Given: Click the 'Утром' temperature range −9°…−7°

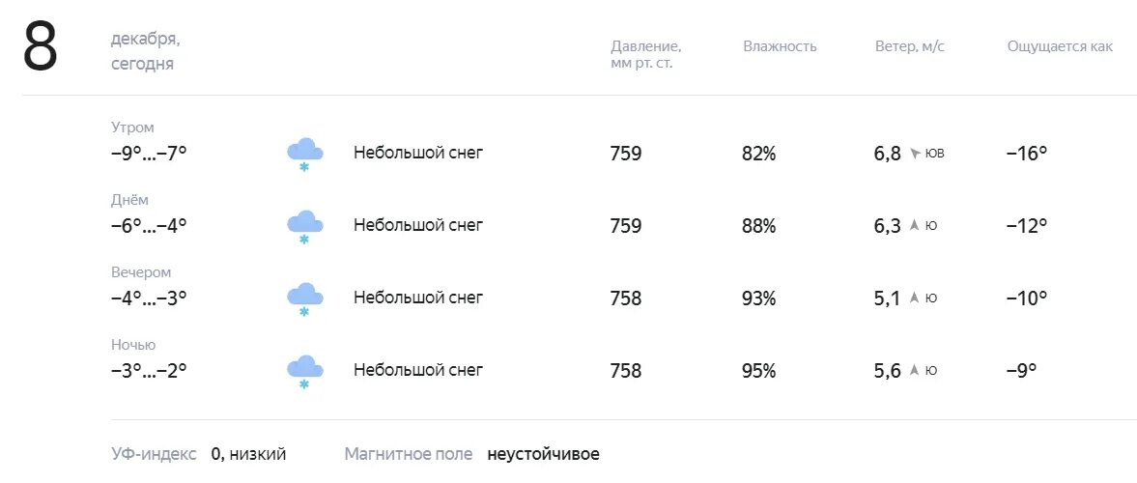Looking at the screenshot, I should [149, 153].
